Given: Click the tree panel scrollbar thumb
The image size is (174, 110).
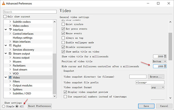Looking at the screenshot, I should click(55, 74).
